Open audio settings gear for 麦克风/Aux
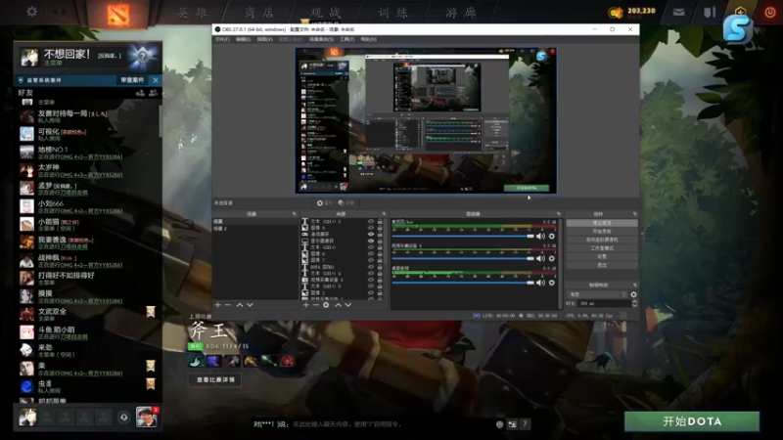Viewport: 783px width, 440px height. (552, 236)
